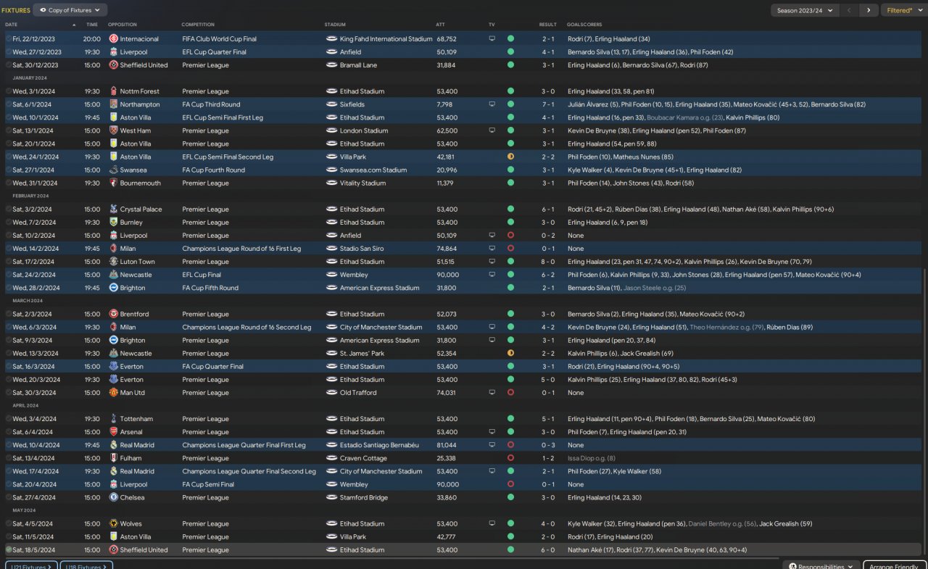Screen dimensions: 928x569
Task: Click the Luton Town club badge
Action: (113, 262)
